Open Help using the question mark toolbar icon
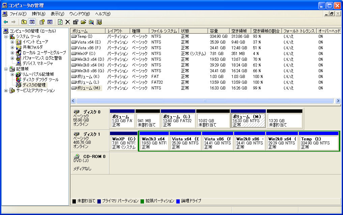 (x=42, y=22)
